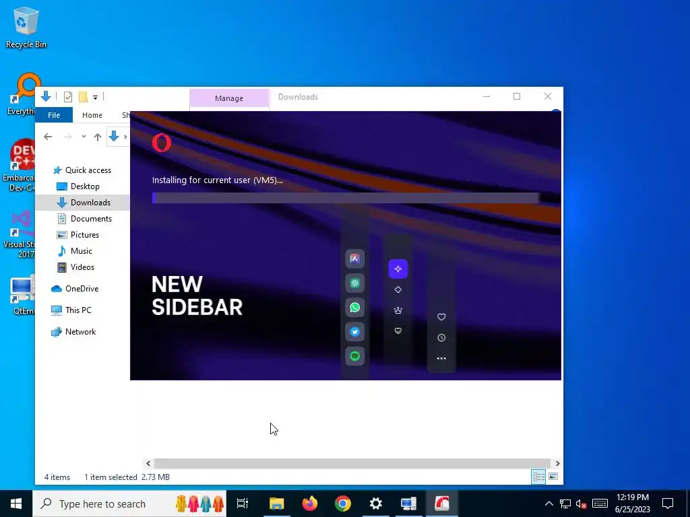Screen dimensions: 690x517
Task: Click the Opera installer taskbar button
Action: 442,504
